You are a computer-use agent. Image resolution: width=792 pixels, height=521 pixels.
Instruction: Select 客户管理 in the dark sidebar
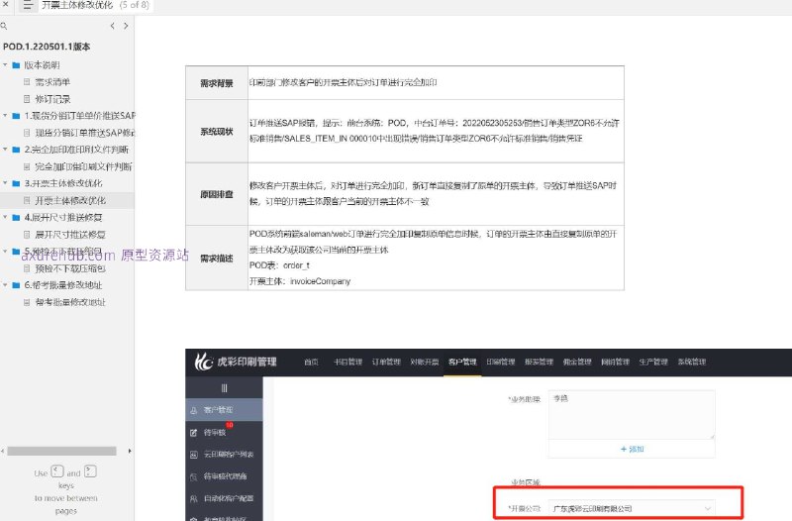pyautogui.click(x=225, y=410)
